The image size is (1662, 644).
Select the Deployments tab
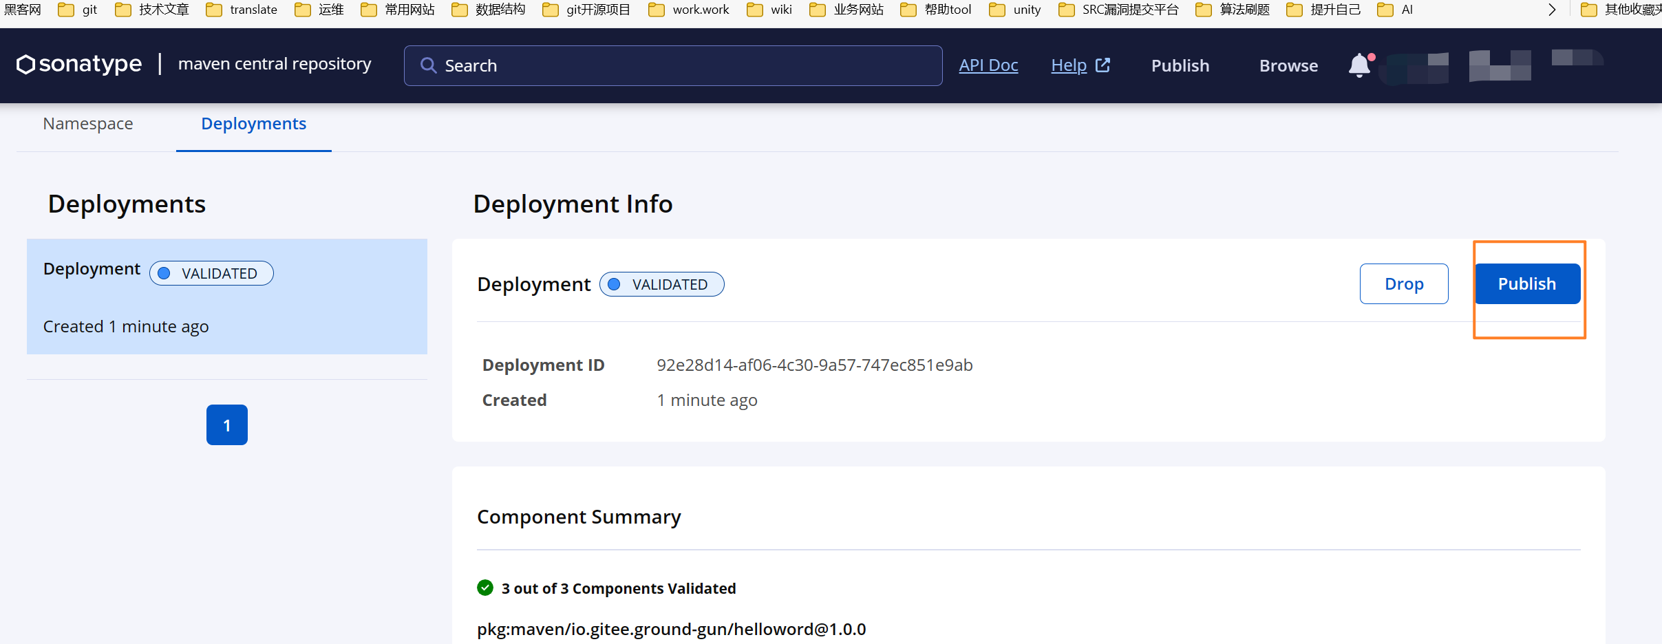[253, 124]
